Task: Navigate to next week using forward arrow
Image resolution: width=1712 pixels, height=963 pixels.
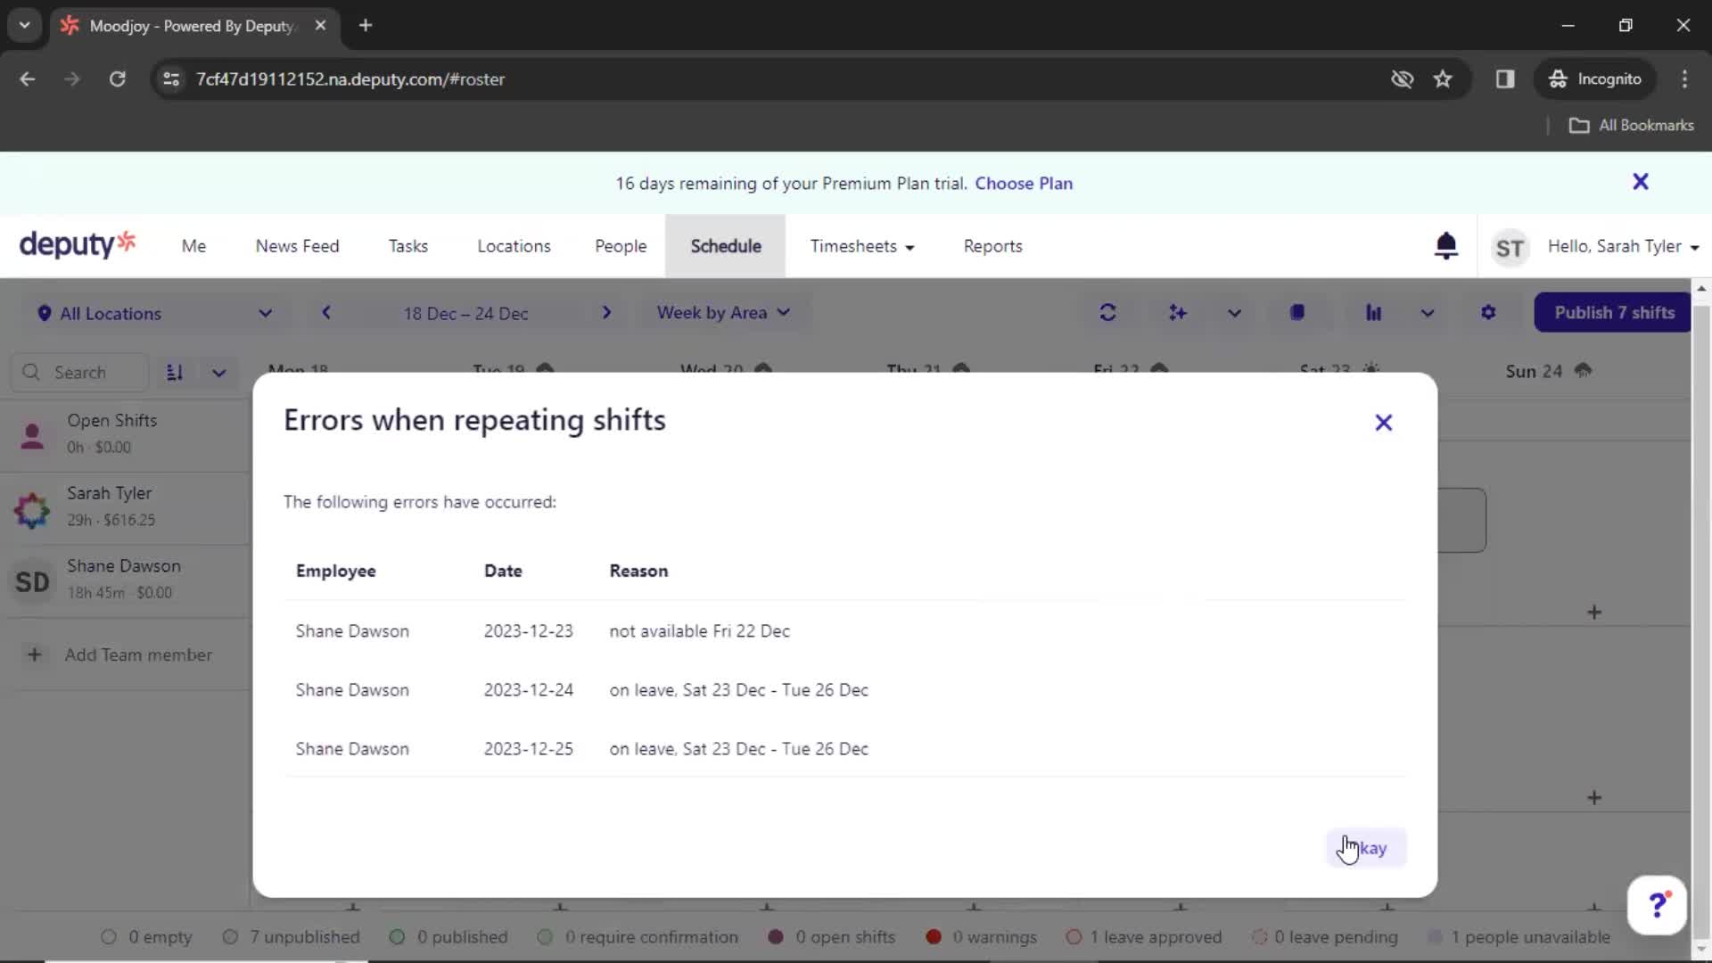Action: pyautogui.click(x=605, y=313)
